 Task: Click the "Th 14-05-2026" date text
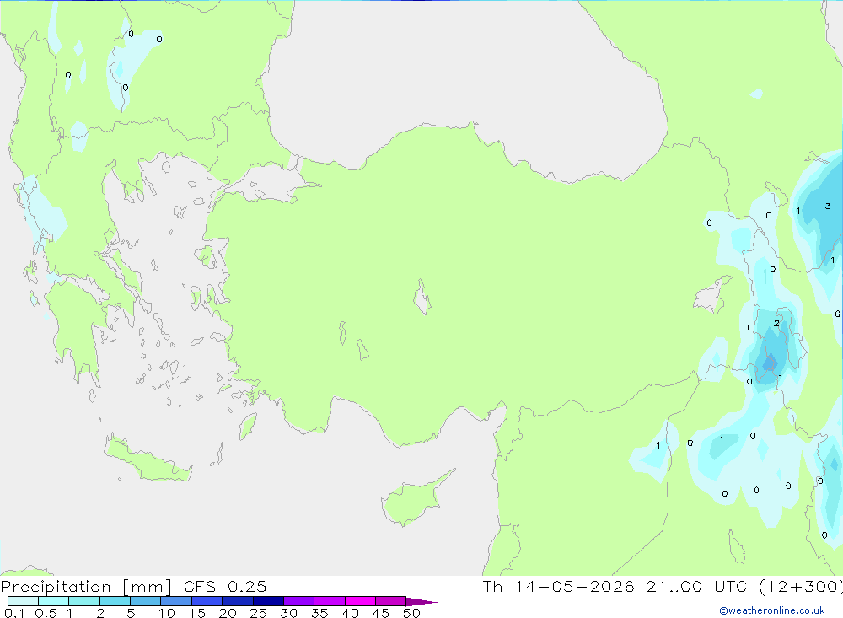coord(559,586)
